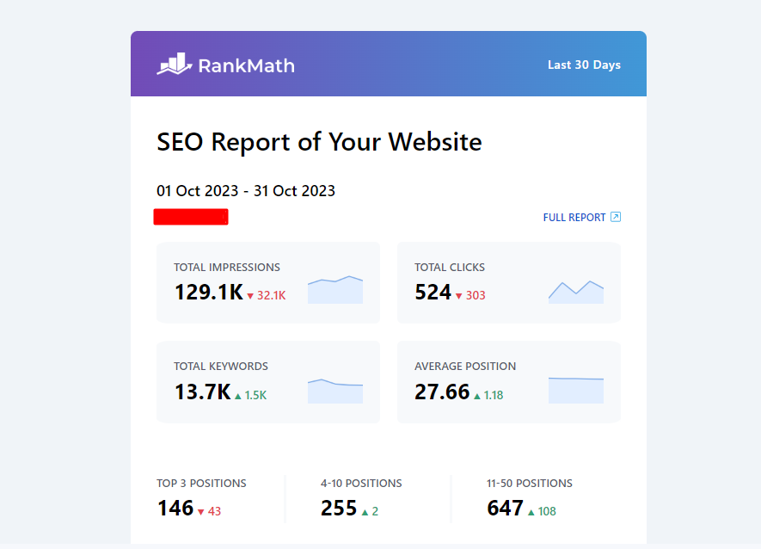Click the date range 01 Oct 2023 - 31 Oct 2023
Screen dimensions: 761x549
pyautogui.click(x=246, y=191)
